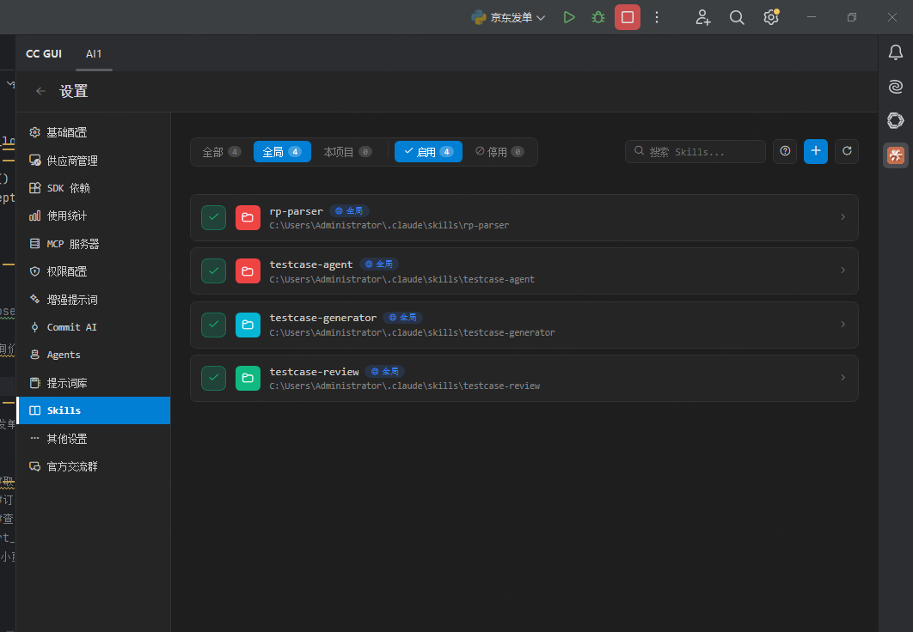Go back from settings page

40,91
